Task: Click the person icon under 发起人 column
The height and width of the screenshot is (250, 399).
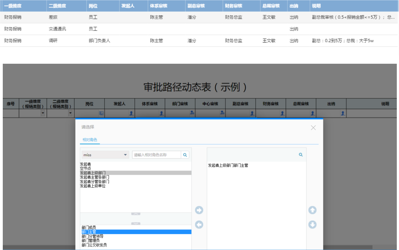Action: (x=131, y=113)
